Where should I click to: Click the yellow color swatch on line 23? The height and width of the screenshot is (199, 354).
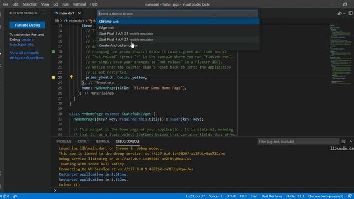(x=53, y=77)
